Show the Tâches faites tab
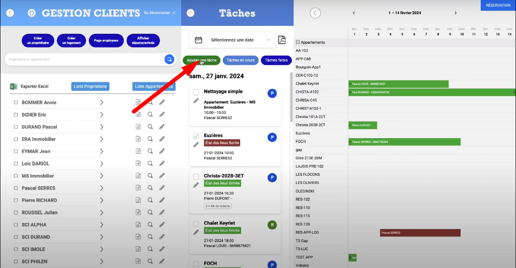Image resolution: width=516 pixels, height=268 pixels. point(276,60)
